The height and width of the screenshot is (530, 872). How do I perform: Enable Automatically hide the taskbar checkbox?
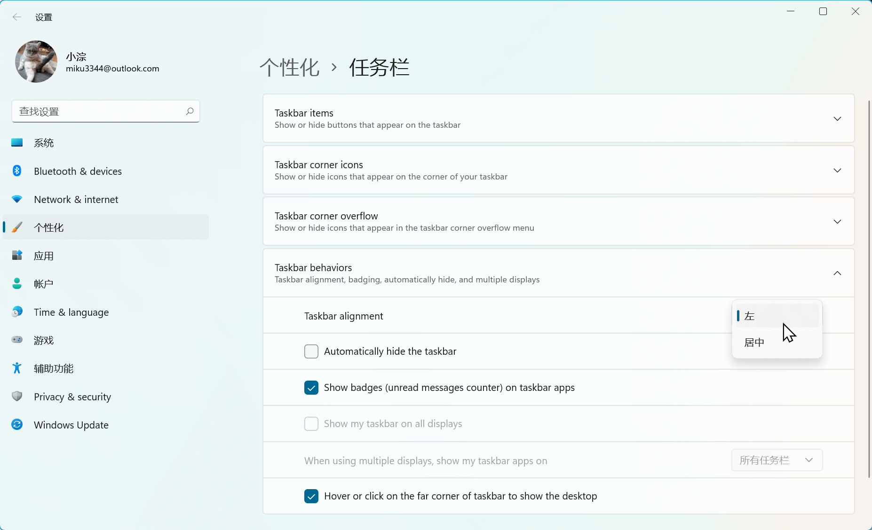pyautogui.click(x=311, y=351)
